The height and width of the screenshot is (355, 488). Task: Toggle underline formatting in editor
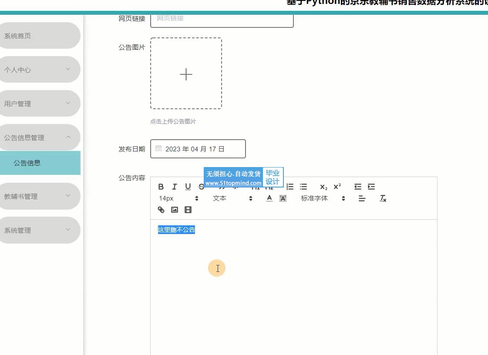pyautogui.click(x=188, y=187)
